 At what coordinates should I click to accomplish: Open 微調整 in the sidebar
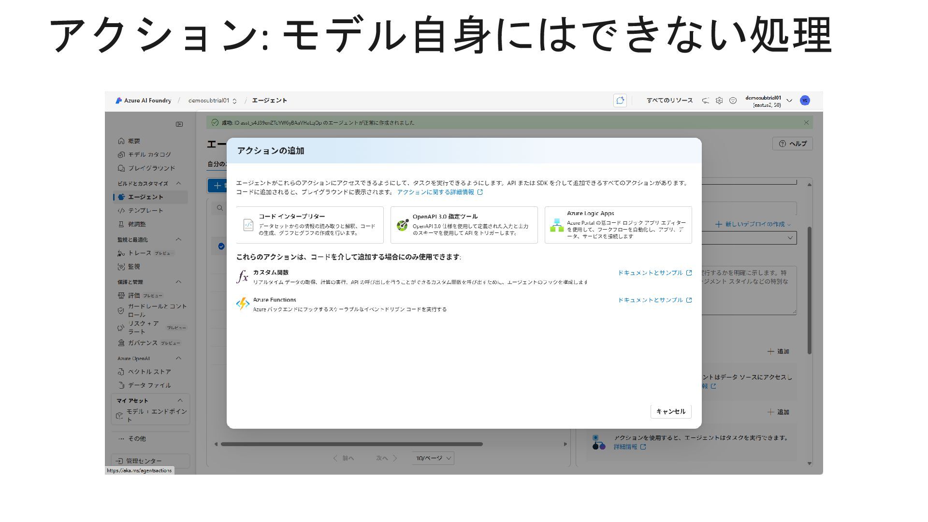(132, 224)
